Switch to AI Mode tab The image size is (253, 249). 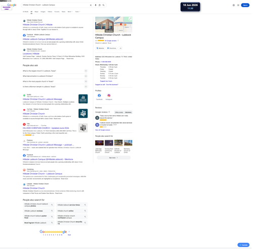pos(25,12)
